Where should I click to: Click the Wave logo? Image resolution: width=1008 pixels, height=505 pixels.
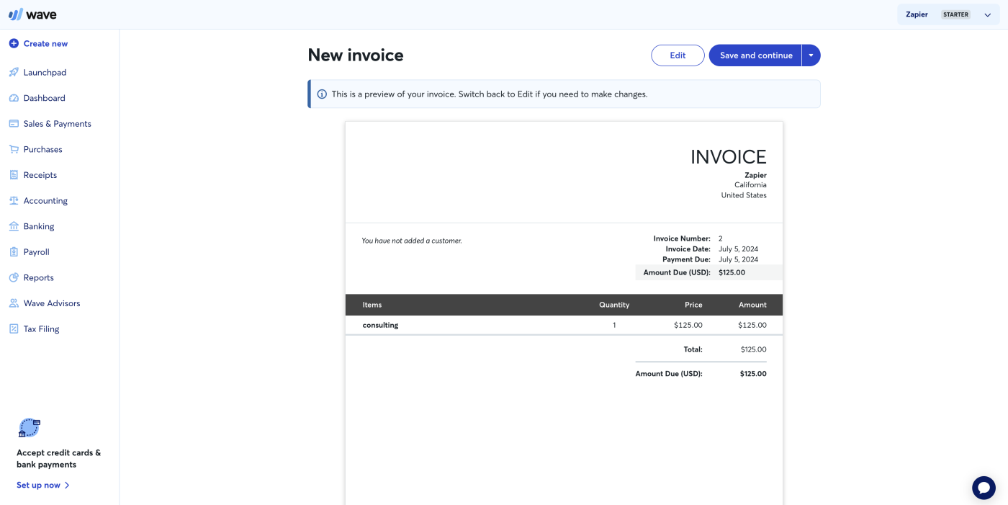[x=32, y=14]
